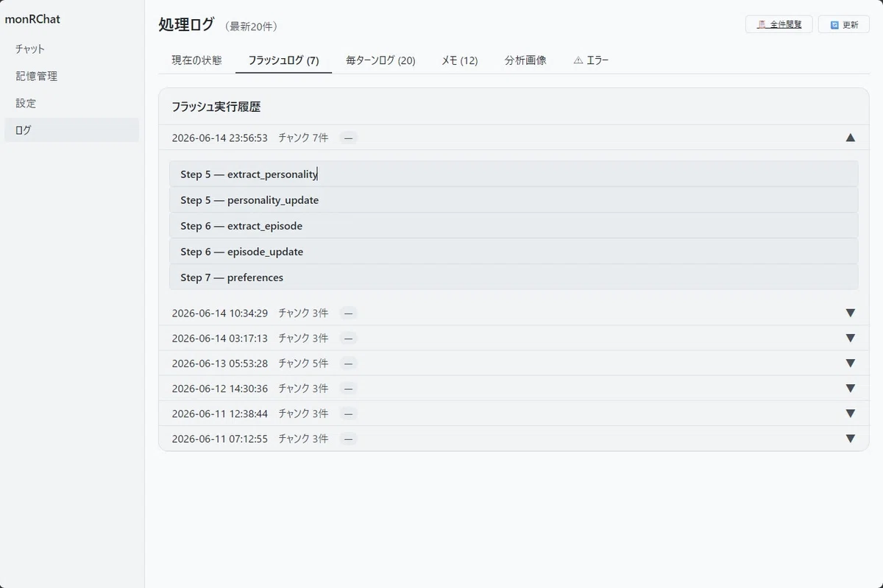Click the フラッシュ実行履歴 heading
Screen dimensions: 883x588
point(216,107)
